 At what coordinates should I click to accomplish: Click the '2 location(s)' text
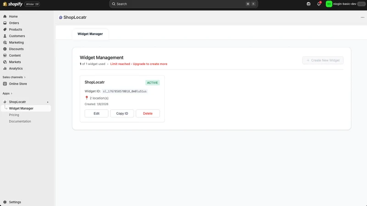[x=99, y=98]
